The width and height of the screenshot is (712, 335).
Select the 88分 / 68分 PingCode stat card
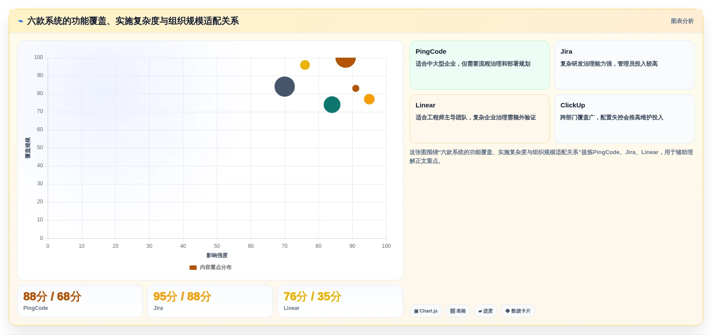tap(80, 301)
